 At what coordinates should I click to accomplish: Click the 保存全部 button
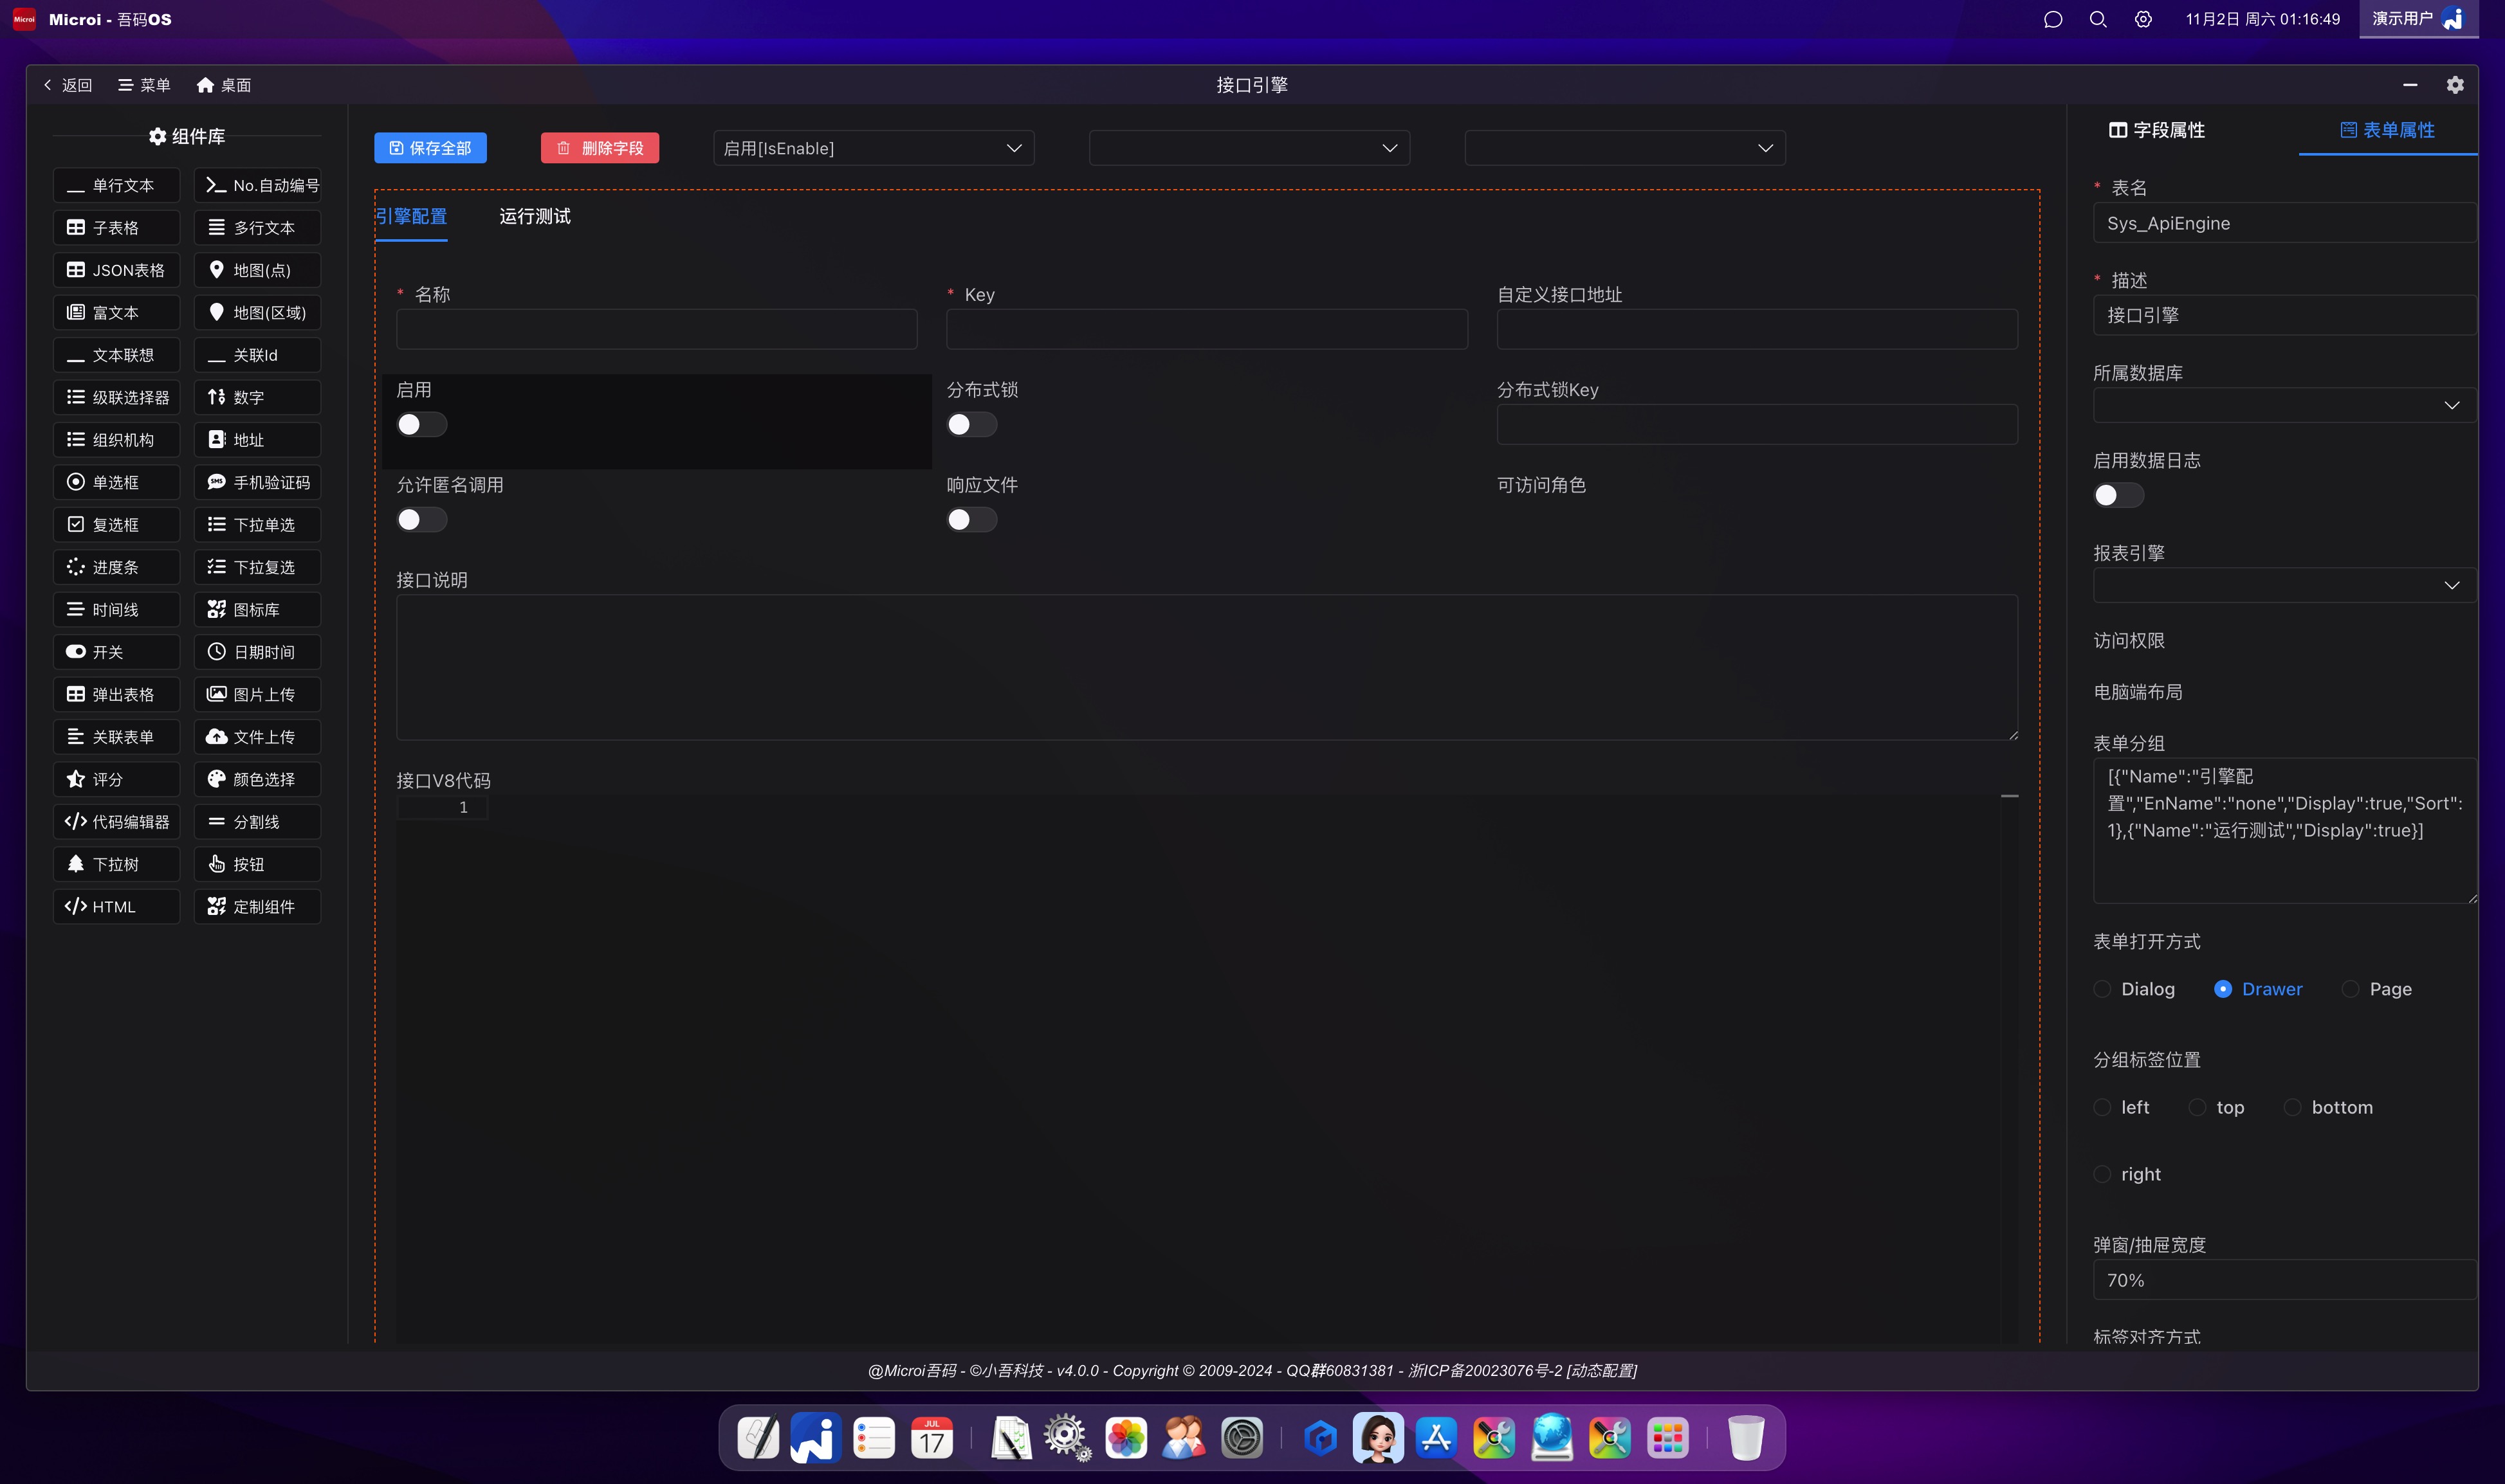[430, 148]
